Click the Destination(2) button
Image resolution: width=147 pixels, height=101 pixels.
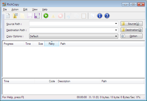[x=132, y=30]
